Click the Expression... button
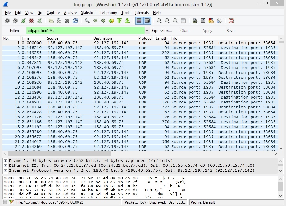286x206 pixels. [161, 31]
